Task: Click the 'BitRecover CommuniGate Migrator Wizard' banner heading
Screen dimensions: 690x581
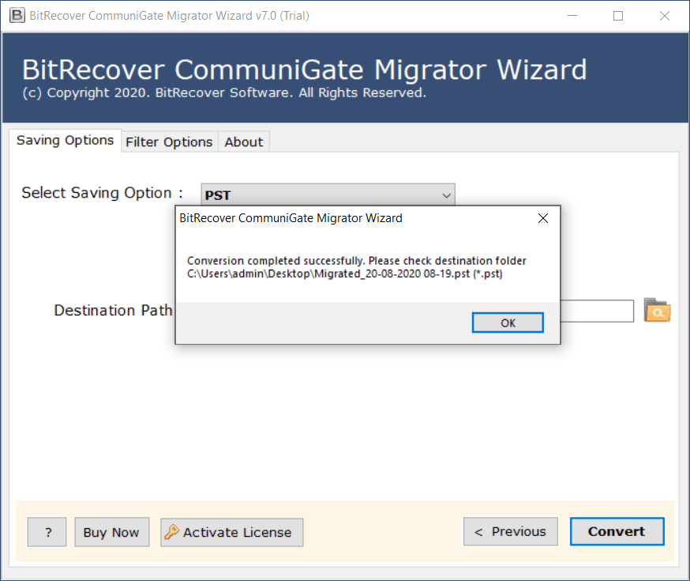Action: 305,70
